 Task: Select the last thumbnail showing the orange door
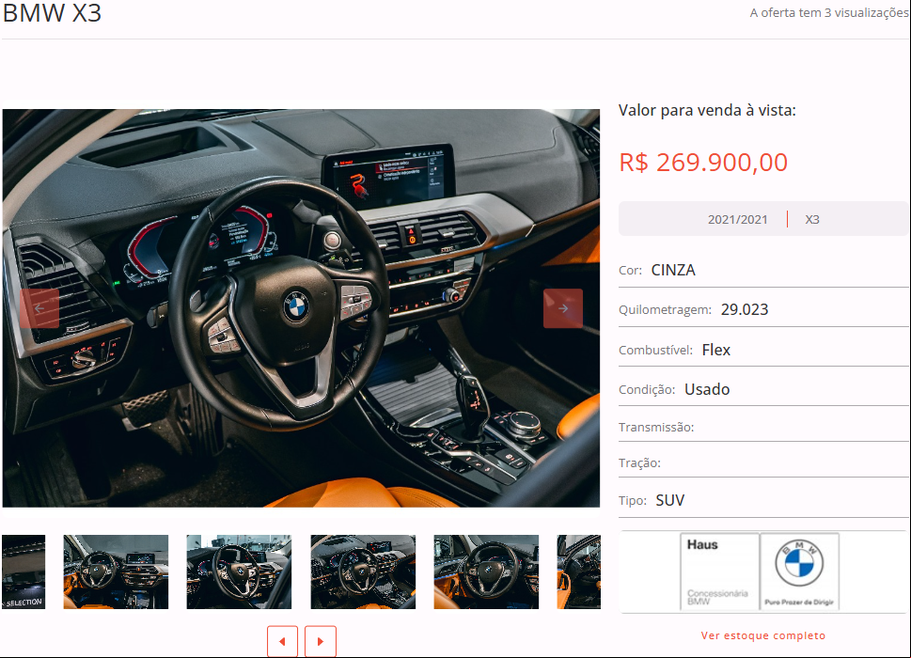(x=579, y=572)
